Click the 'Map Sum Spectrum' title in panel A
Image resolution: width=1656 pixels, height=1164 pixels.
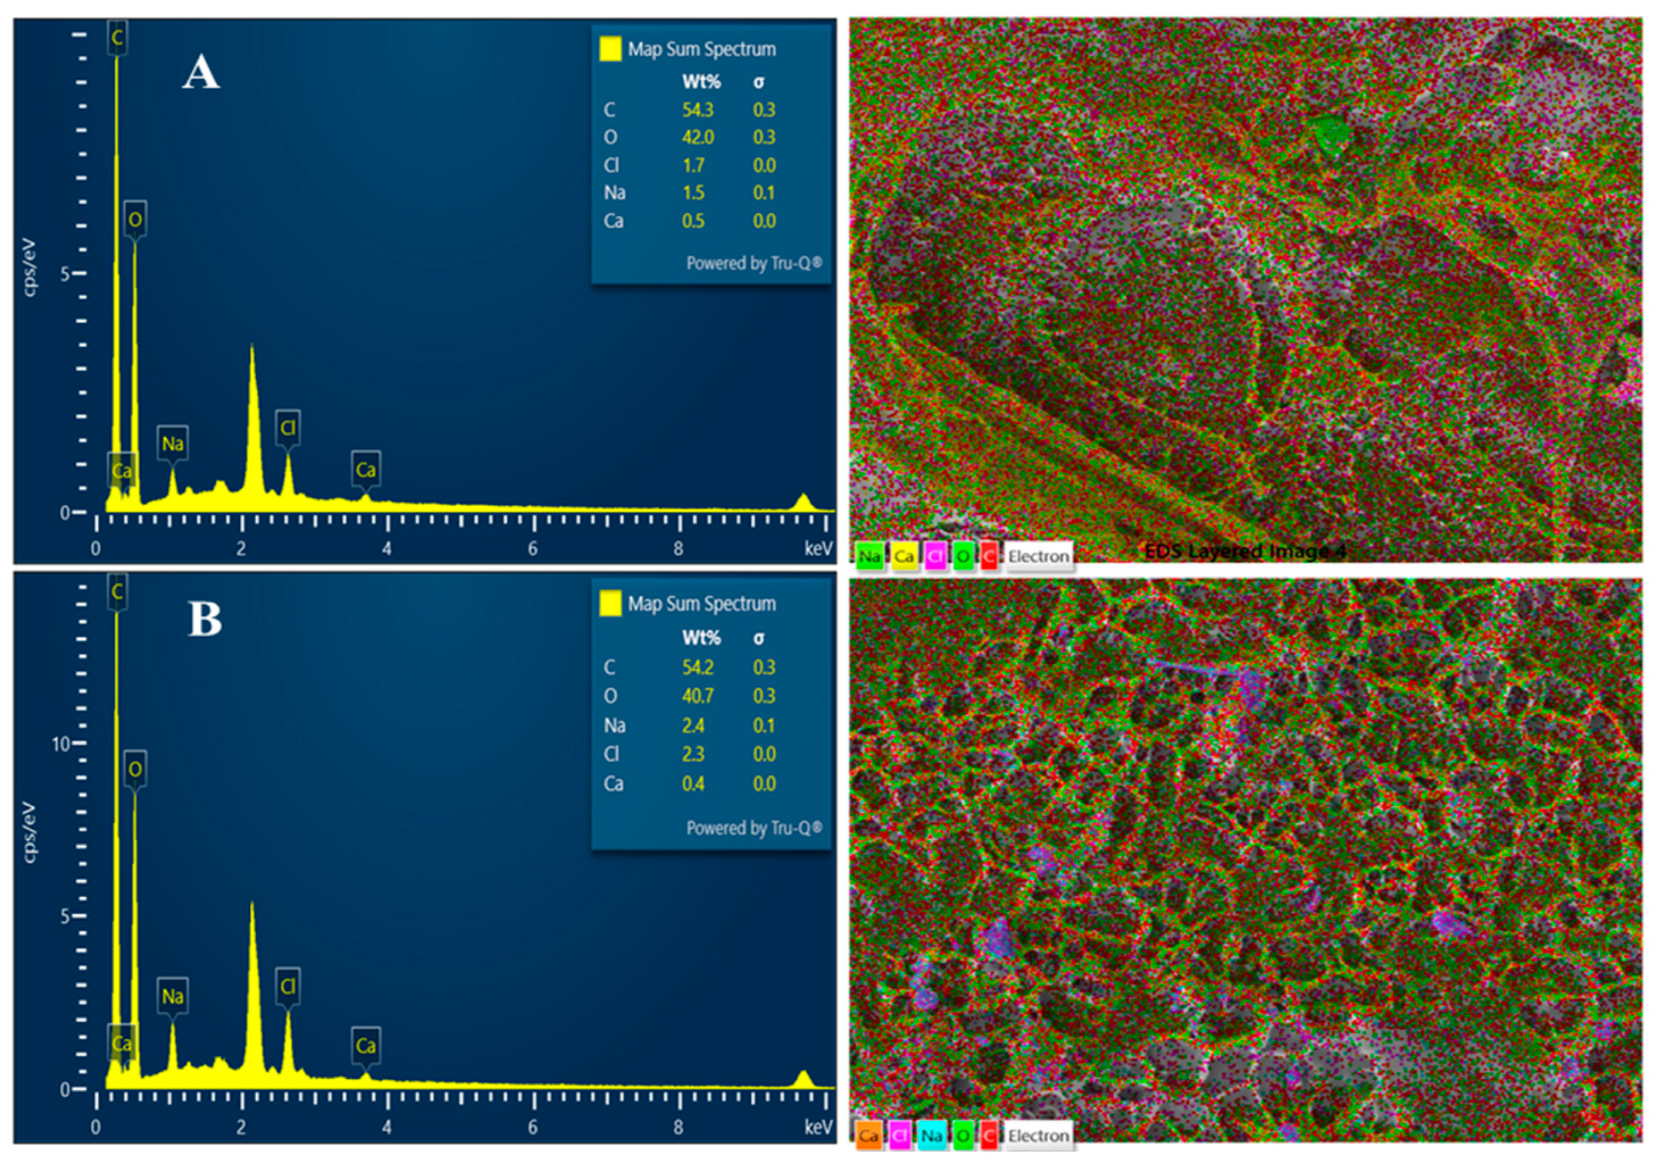tap(702, 49)
